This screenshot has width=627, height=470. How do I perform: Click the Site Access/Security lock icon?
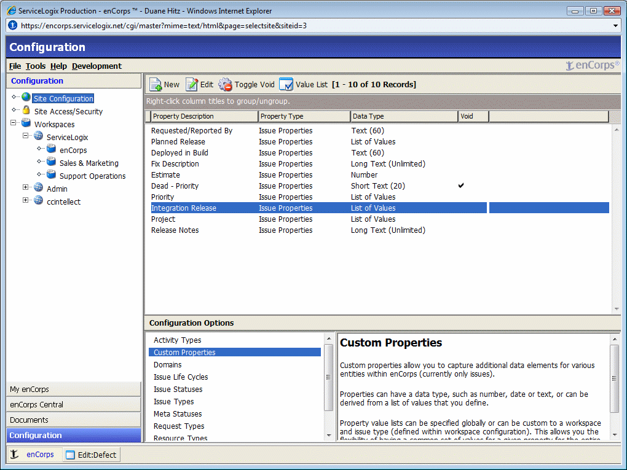(x=26, y=110)
